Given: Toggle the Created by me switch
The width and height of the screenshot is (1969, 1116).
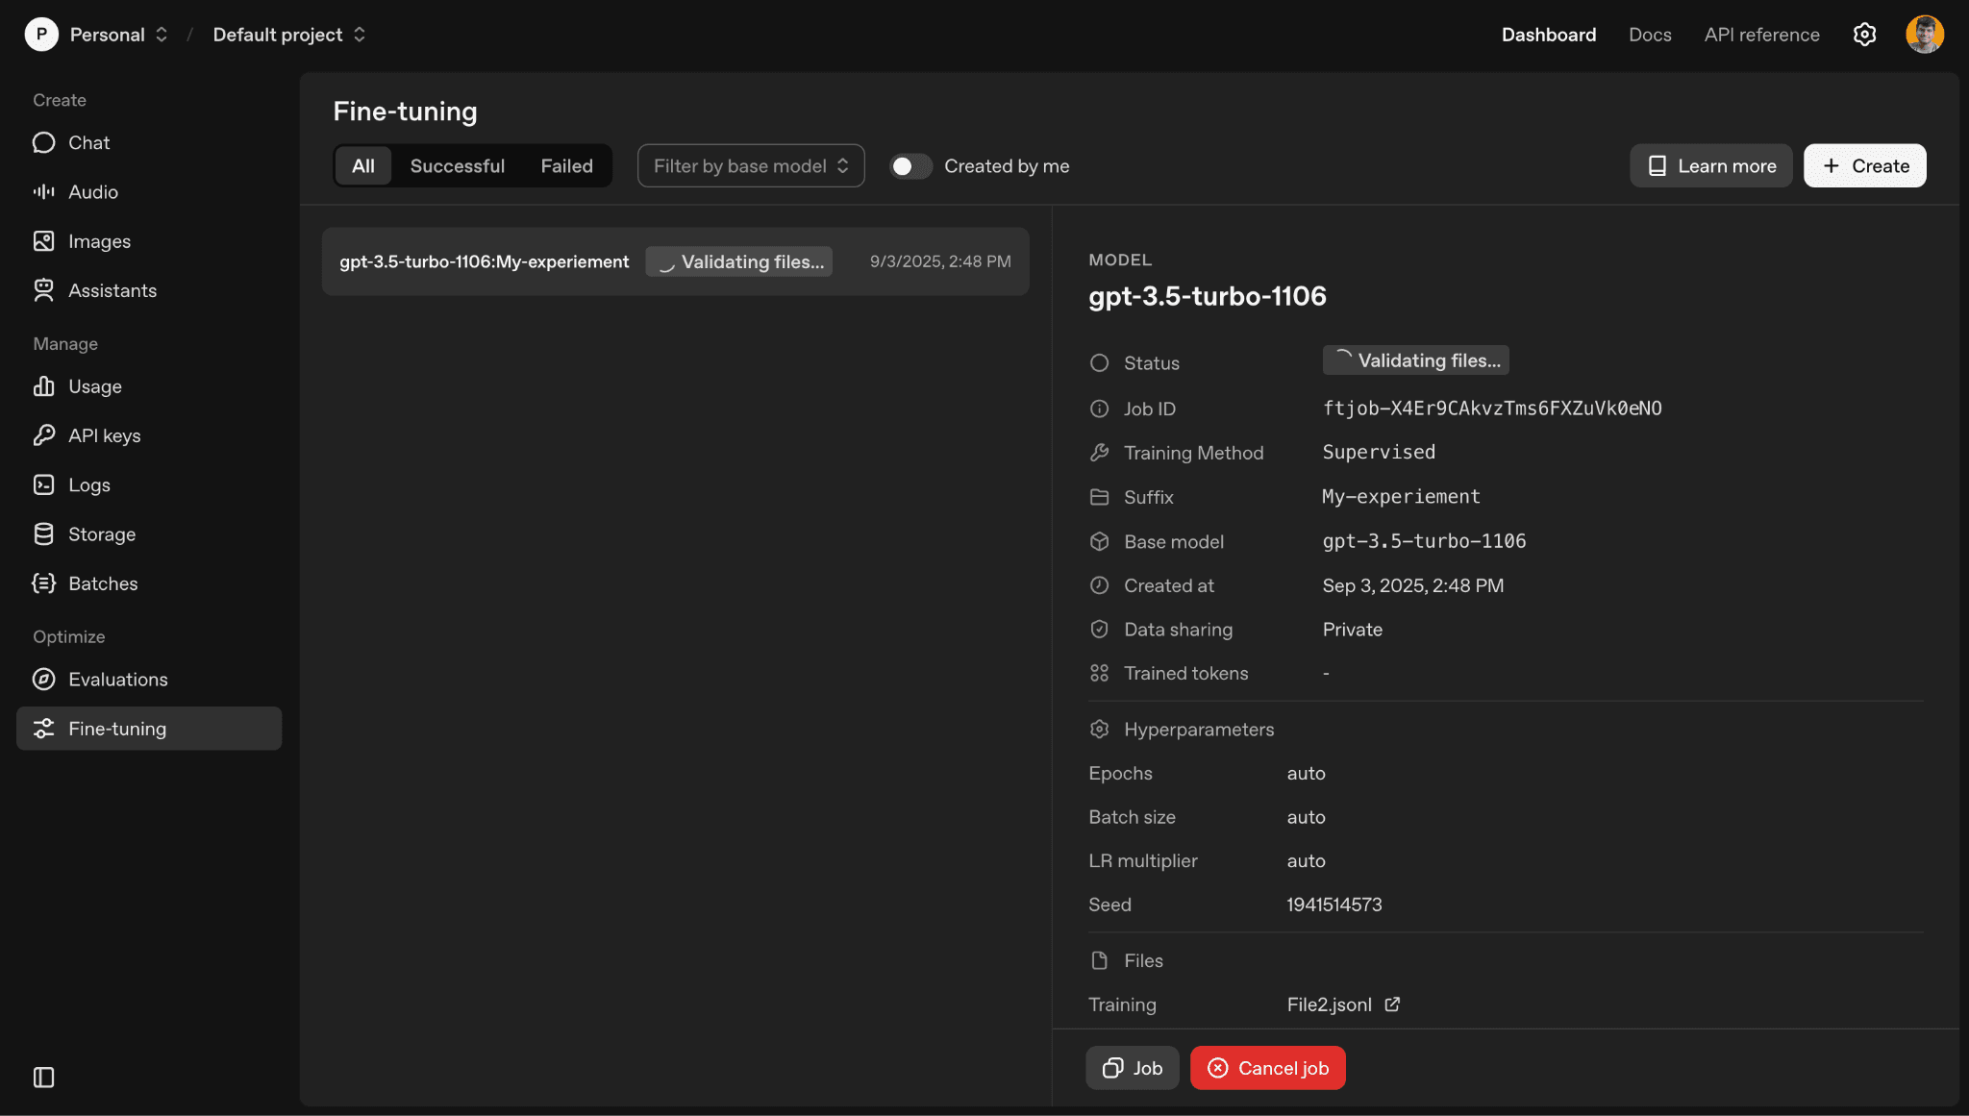Looking at the screenshot, I should click(910, 166).
